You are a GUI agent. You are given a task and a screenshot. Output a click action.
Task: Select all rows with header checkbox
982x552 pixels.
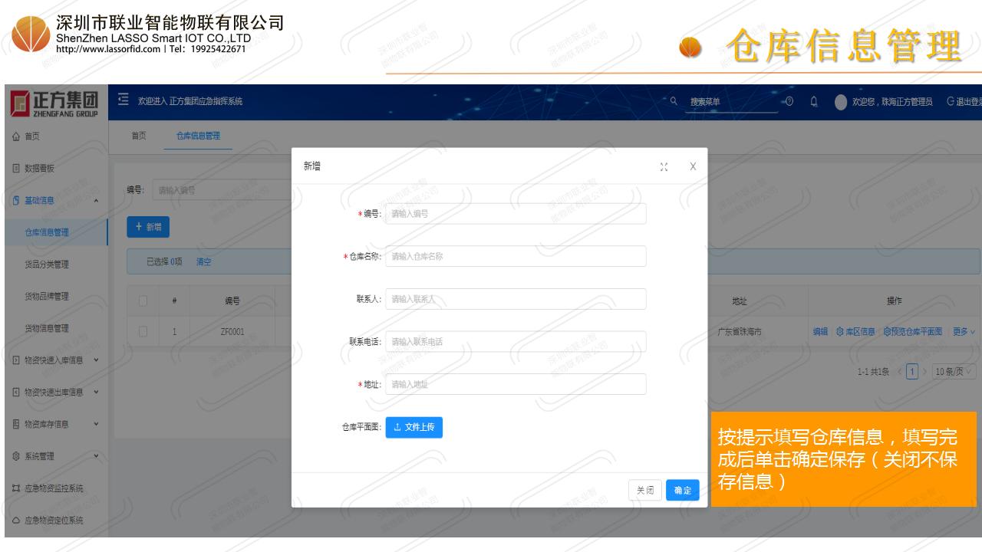143,301
